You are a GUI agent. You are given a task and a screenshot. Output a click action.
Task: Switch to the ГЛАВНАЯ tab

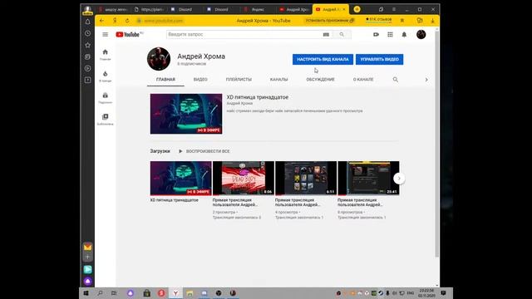[165, 80]
